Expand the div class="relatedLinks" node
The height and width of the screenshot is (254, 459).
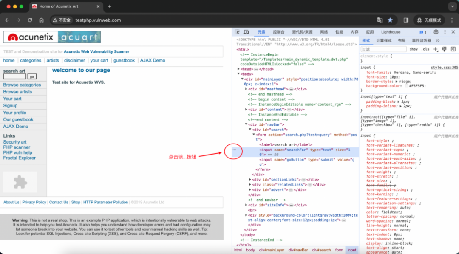tap(250, 185)
